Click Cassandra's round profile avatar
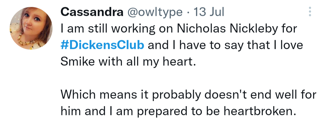This screenshot has height=122, width=326. 31,29
